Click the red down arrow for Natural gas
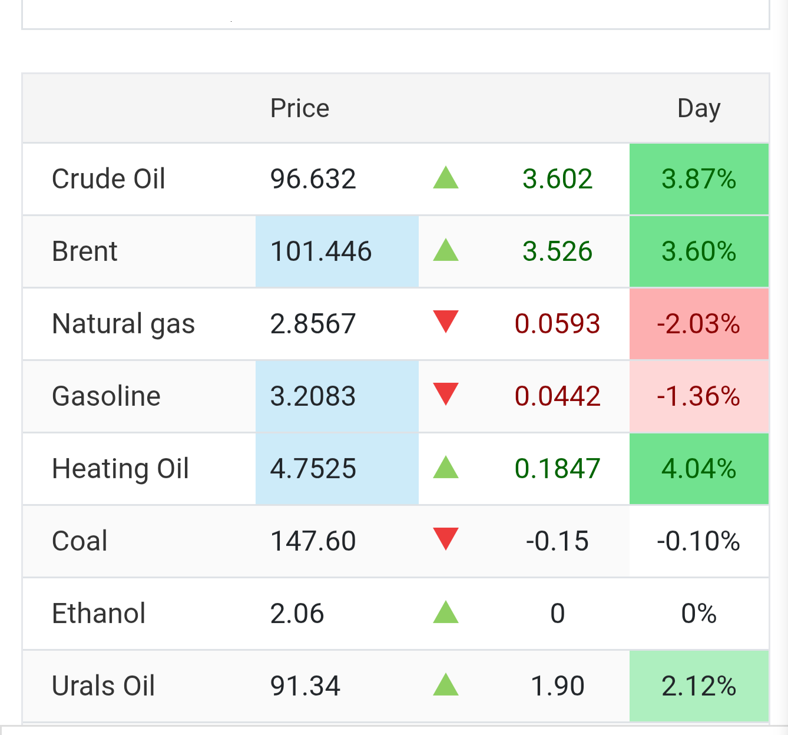The image size is (788, 735). [x=446, y=322]
